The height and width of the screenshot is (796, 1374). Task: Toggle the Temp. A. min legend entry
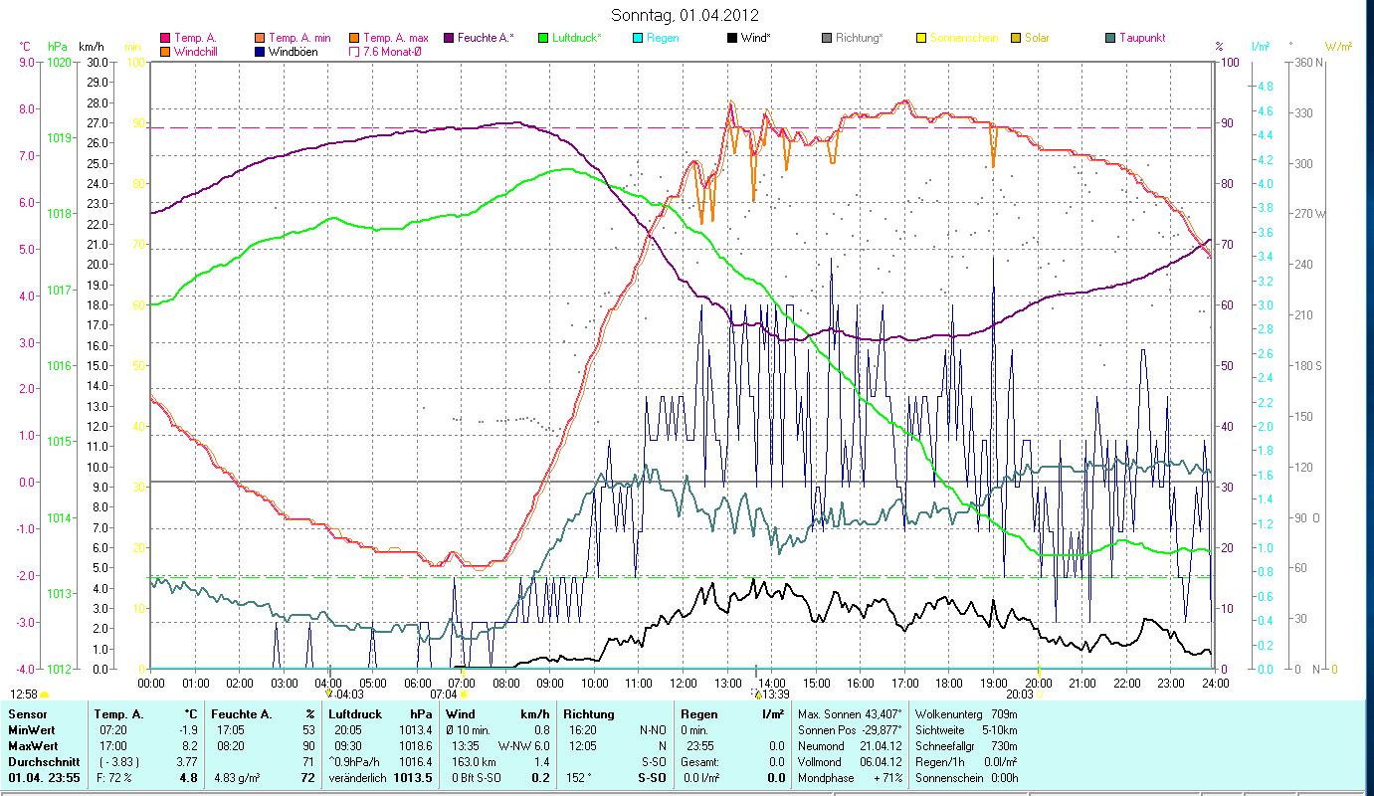point(261,38)
